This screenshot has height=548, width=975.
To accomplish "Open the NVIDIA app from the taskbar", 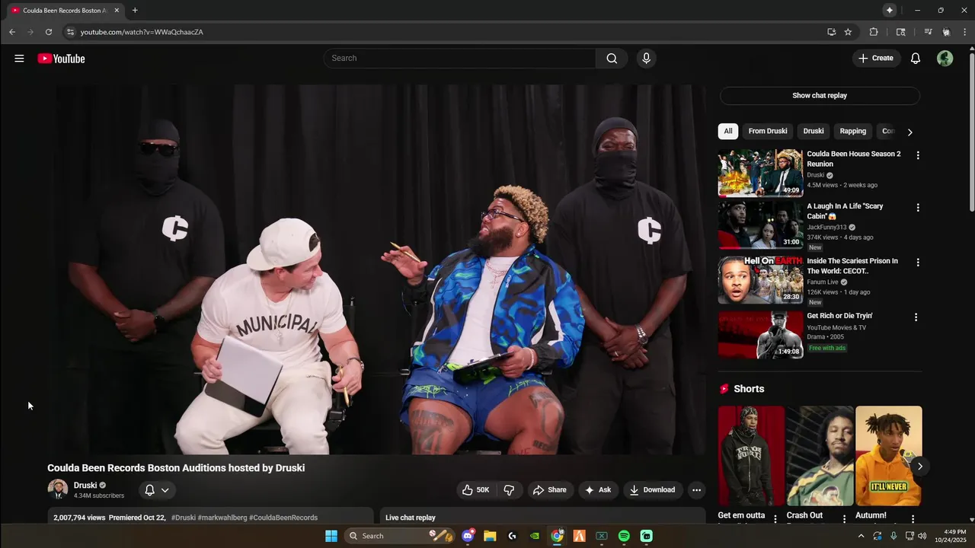I will (535, 536).
